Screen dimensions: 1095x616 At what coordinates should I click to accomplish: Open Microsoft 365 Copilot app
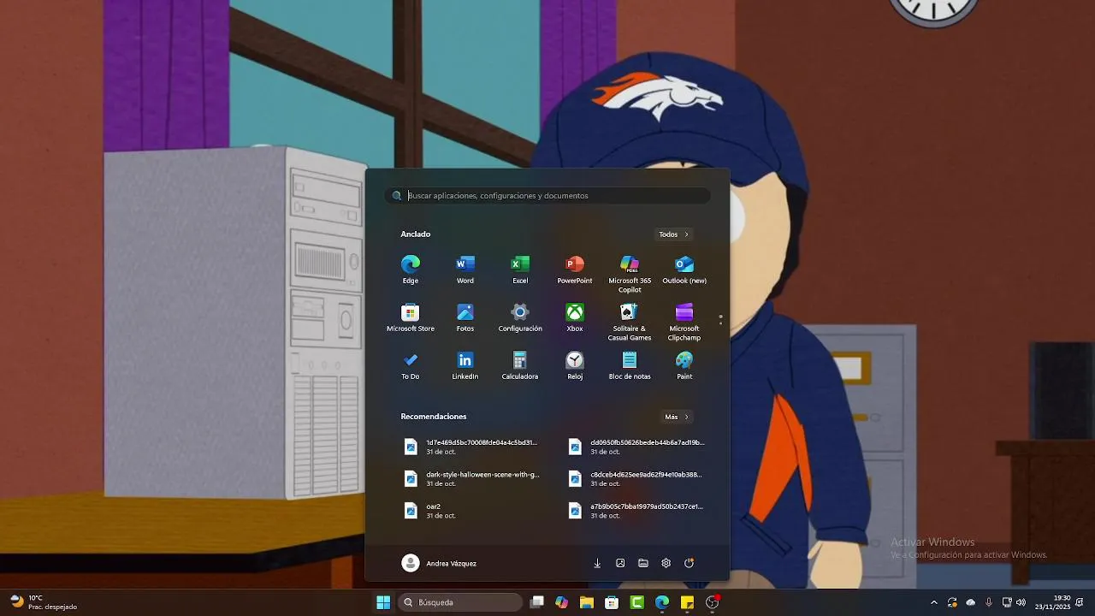click(630, 274)
